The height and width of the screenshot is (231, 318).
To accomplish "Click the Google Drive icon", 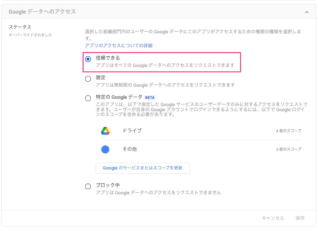I will (x=105, y=131).
